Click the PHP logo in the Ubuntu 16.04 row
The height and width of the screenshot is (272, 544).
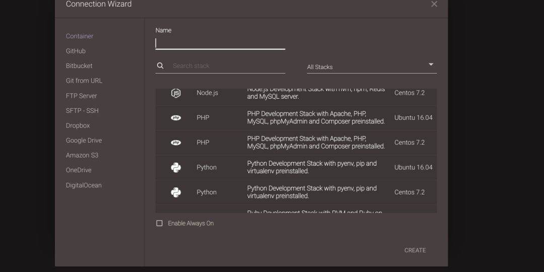[x=176, y=118]
